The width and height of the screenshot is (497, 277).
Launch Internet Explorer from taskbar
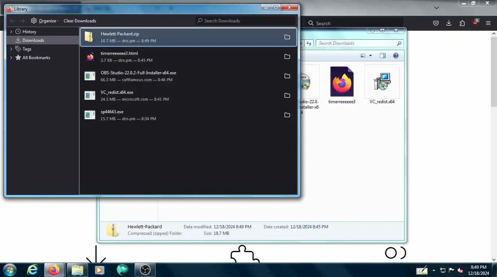click(33, 270)
